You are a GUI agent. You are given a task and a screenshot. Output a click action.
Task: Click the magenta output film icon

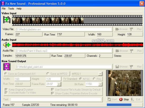[x=7, y=67]
